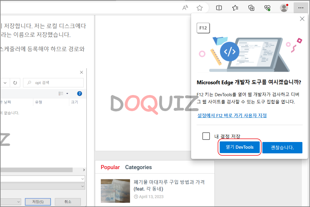310x207 pixels.
Task: Open the user profile avatar
Action: tap(284, 8)
